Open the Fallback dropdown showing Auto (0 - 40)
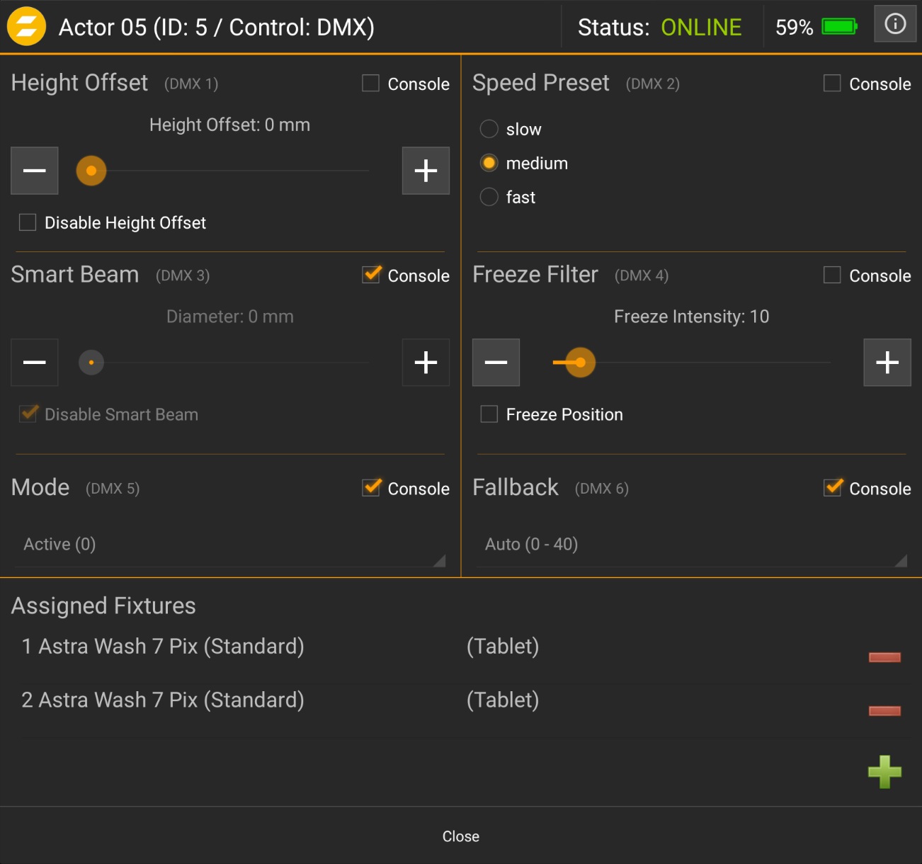The image size is (922, 864). coord(690,545)
